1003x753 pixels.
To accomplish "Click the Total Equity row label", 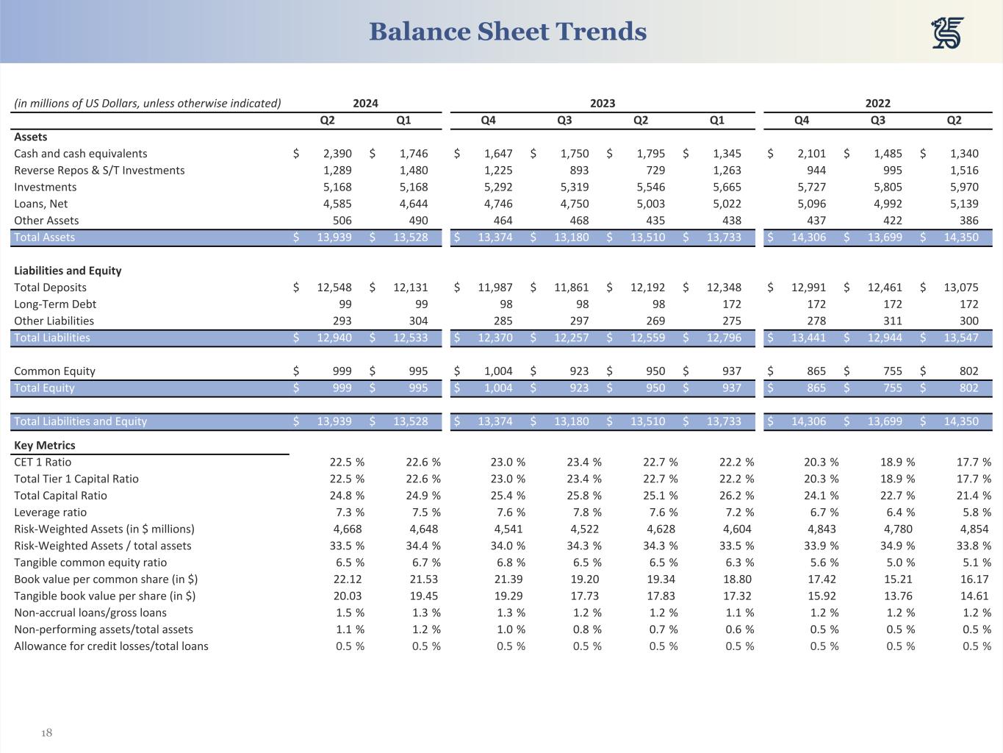I will (44, 388).
